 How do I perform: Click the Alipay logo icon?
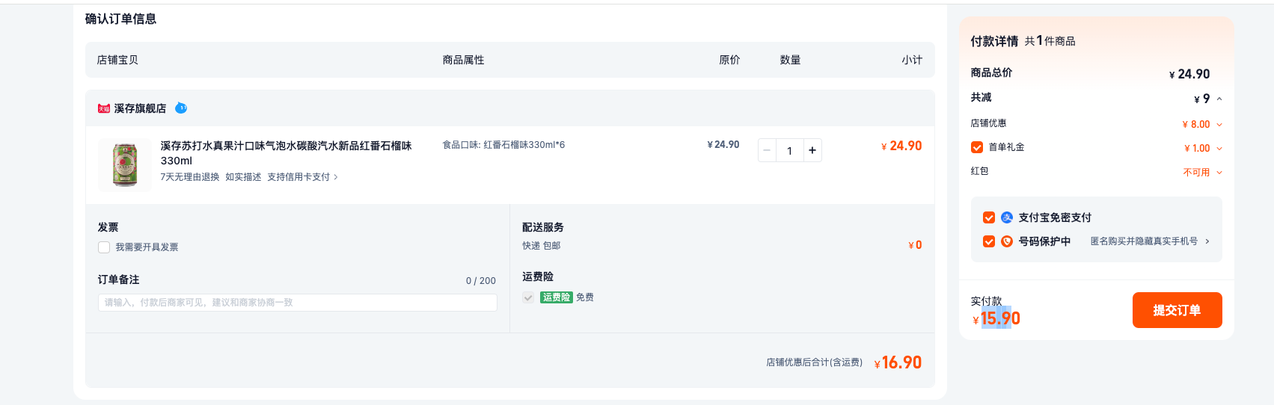(1007, 217)
